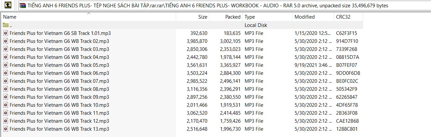Select file name WB Track 08.mp3
The height and width of the screenshot is (137, 431).
coord(59,89)
